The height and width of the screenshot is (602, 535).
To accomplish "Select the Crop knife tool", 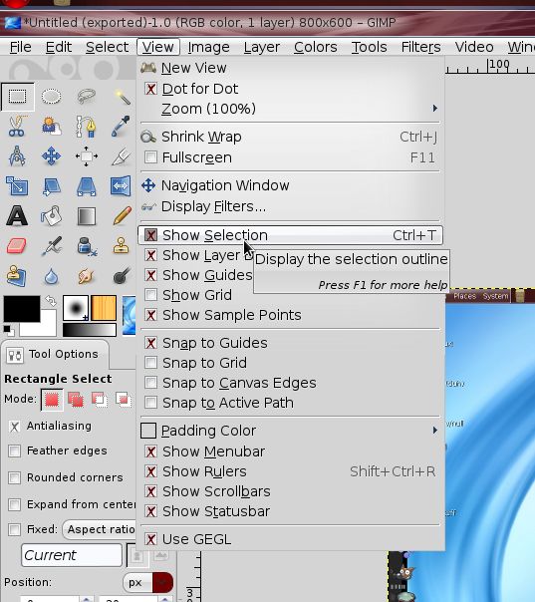I will click(122, 156).
